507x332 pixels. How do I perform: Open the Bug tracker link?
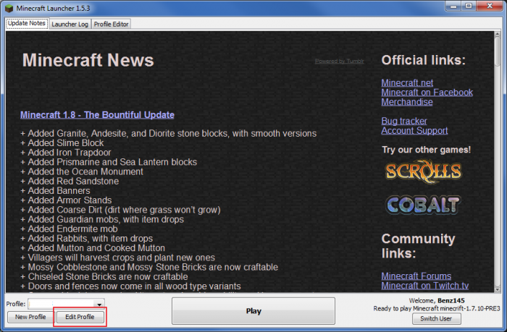pyautogui.click(x=404, y=121)
